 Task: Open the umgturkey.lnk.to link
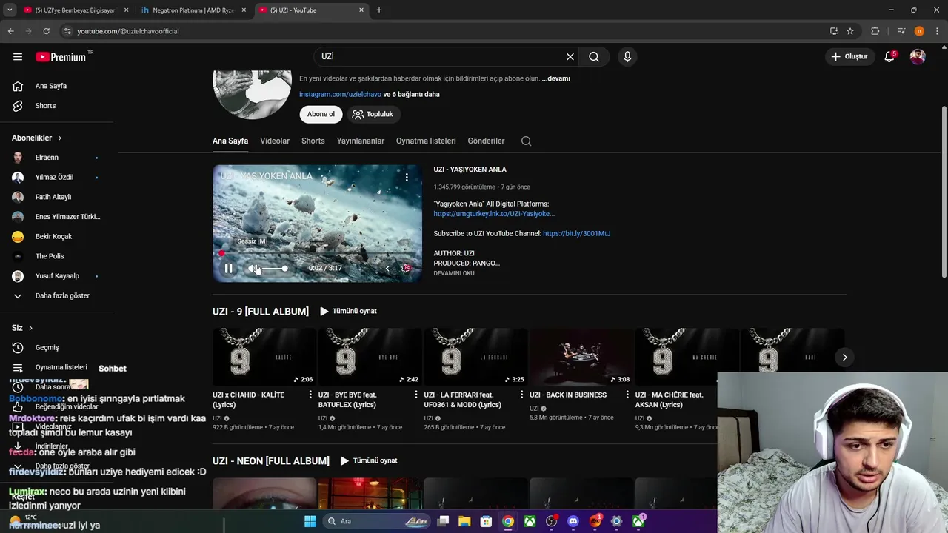pos(494,214)
